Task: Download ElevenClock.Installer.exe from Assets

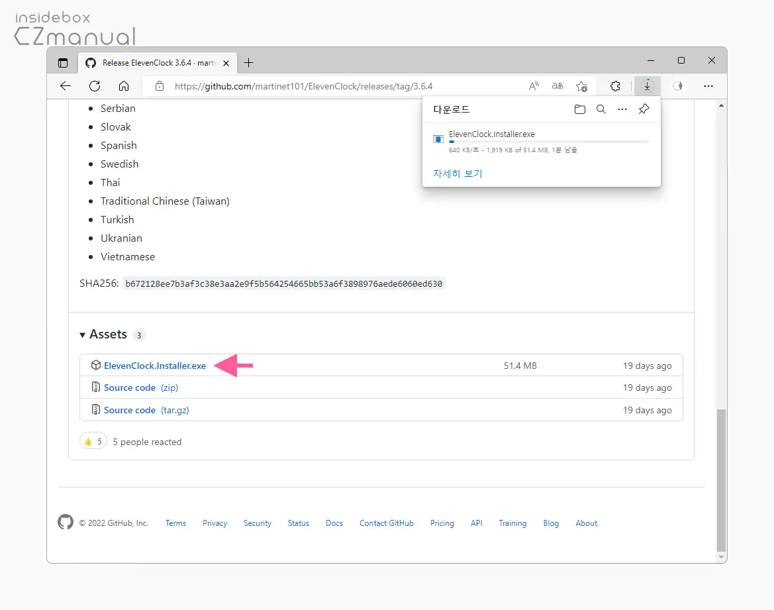Action: [154, 366]
